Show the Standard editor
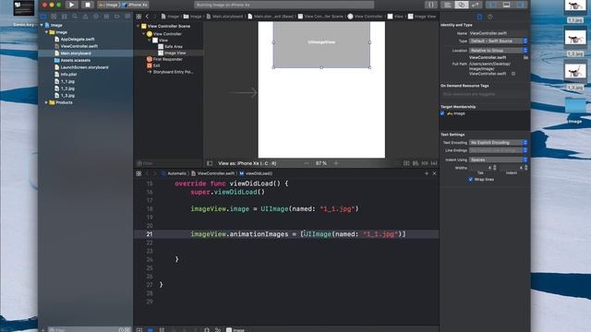Screen dimensions: 591x332 pyautogui.click(x=448, y=5)
